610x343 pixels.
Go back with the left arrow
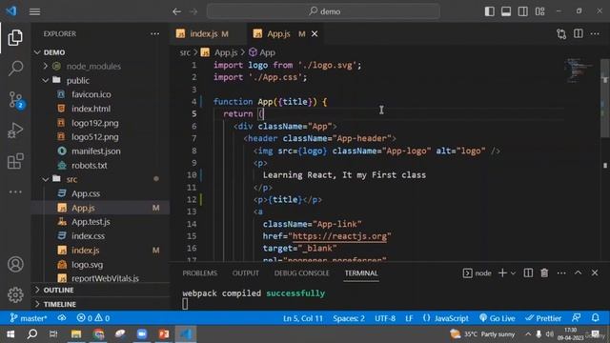(176, 11)
